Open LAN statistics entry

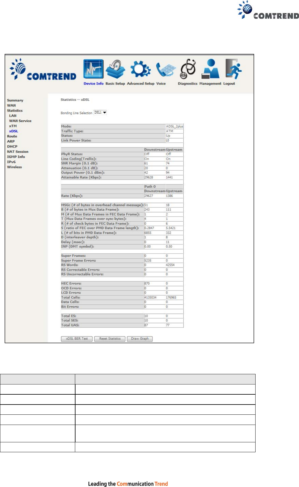pyautogui.click(x=13, y=116)
